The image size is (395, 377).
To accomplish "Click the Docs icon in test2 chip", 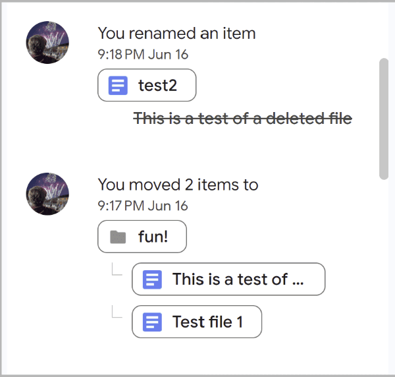I will (x=118, y=86).
